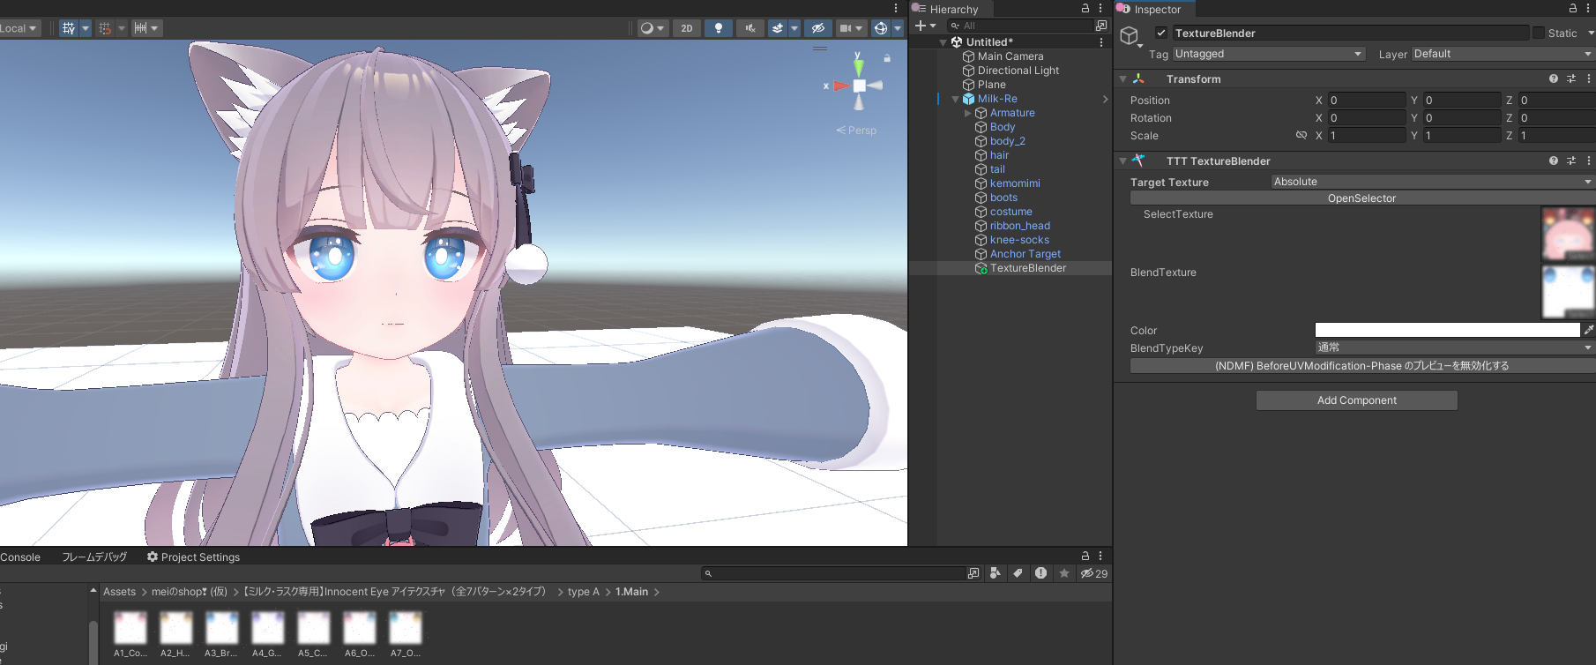This screenshot has height=665, width=1596.
Task: Click the color eyedropper icon beside Color field
Action: tap(1588, 330)
